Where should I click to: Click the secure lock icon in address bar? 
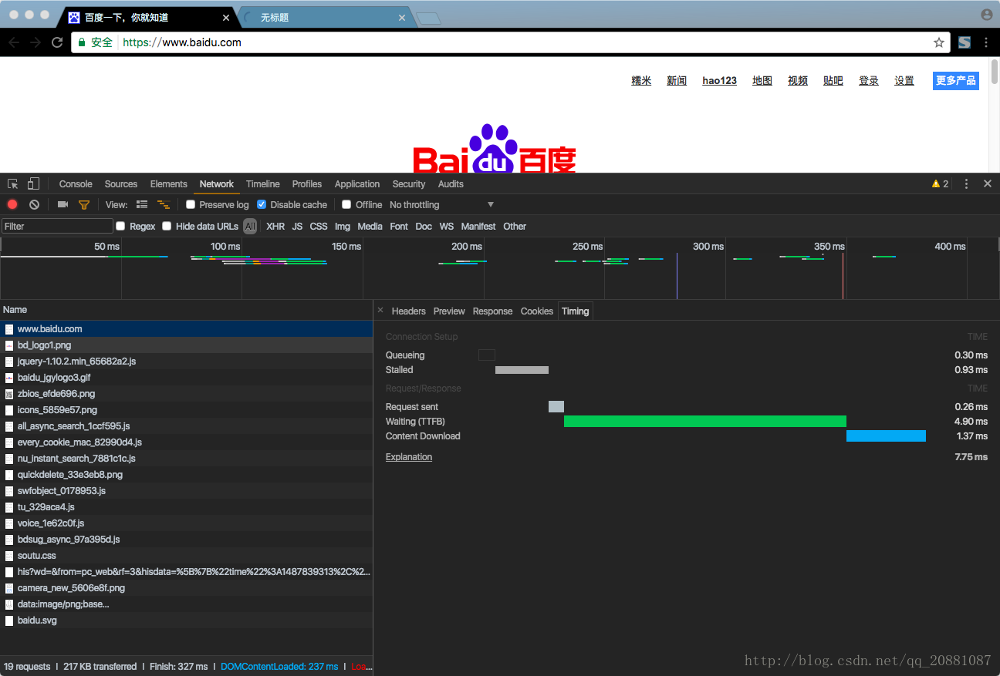pos(81,42)
